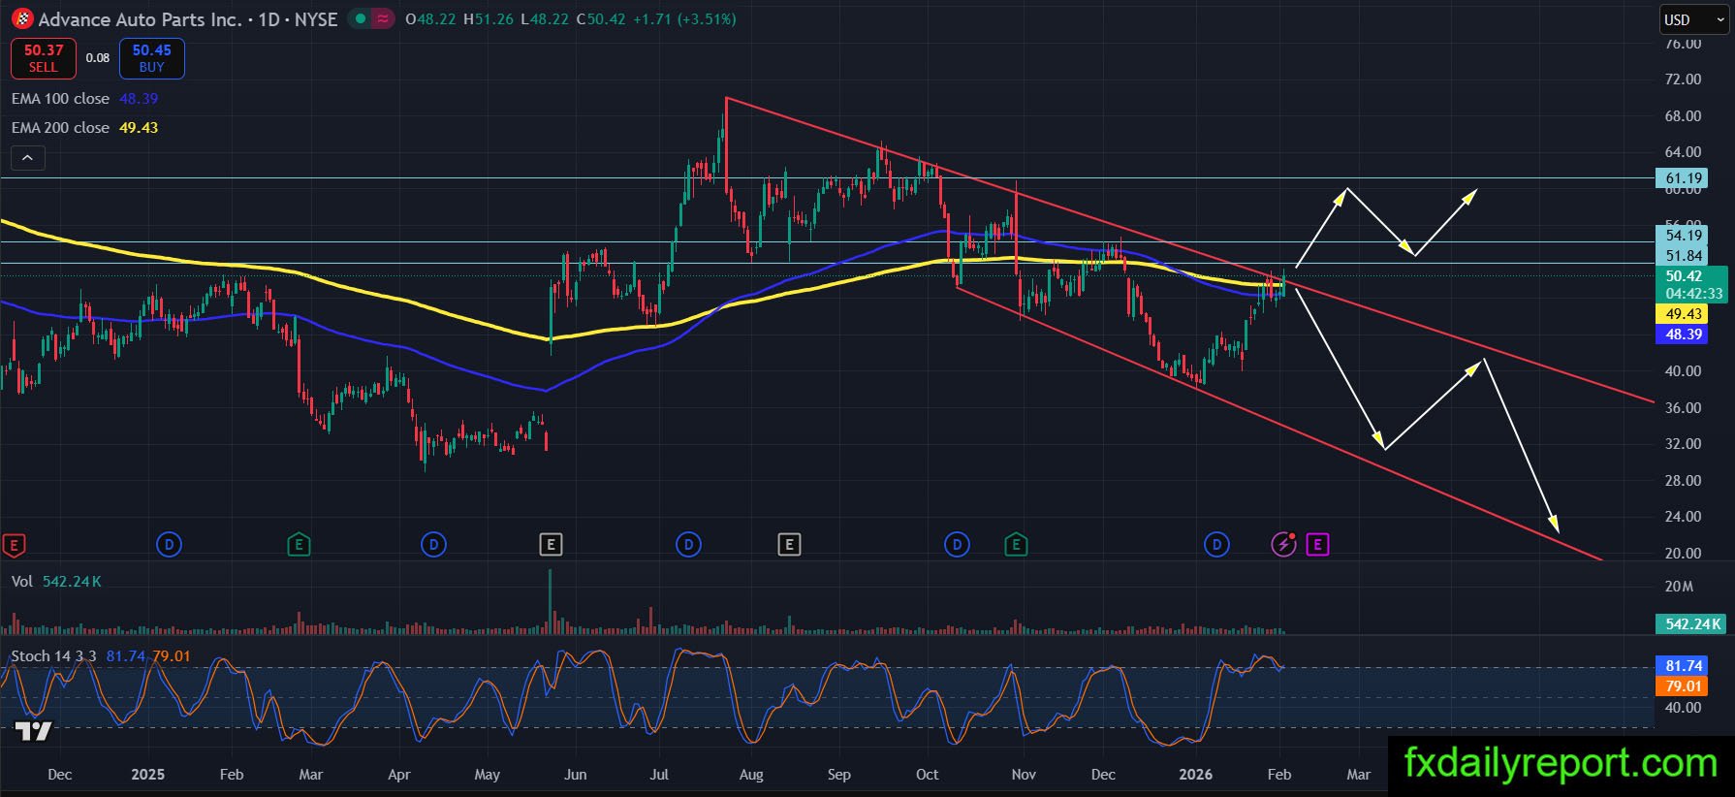Open the magenta upcoming earnings E marker
1735x797 pixels.
click(x=1317, y=545)
